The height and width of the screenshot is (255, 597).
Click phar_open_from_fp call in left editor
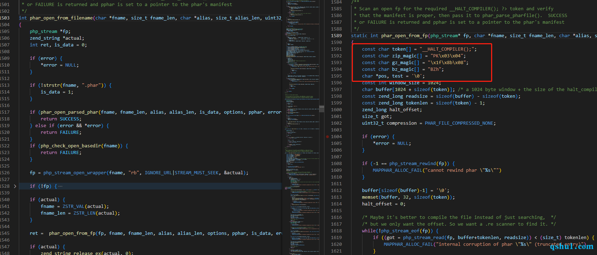tap(72, 233)
